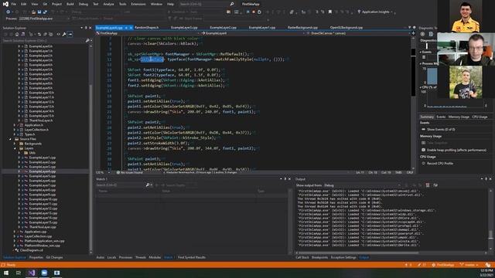Select ExampleLayer1.cpp in Solution Explorer

(43, 158)
